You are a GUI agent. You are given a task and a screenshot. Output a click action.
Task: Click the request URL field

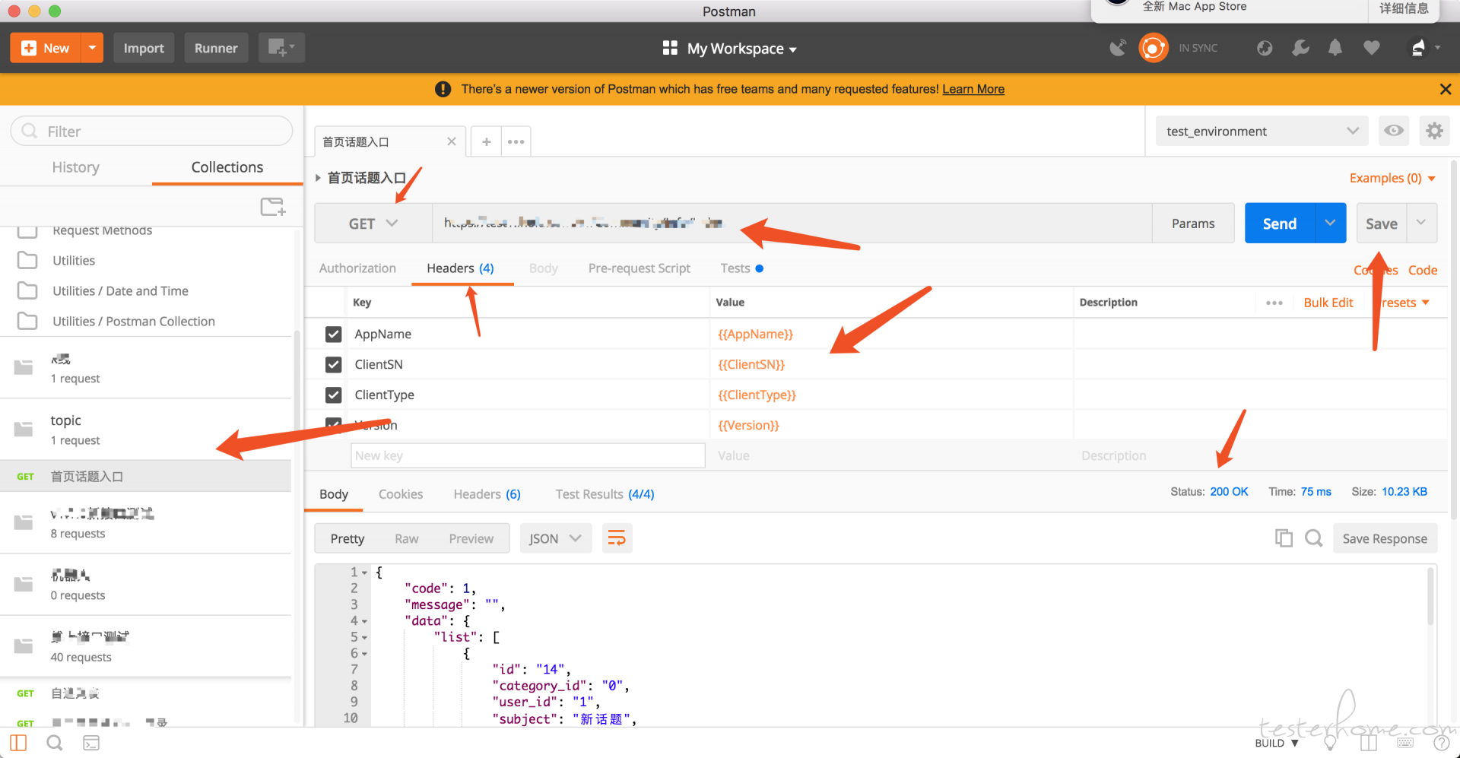coord(792,223)
